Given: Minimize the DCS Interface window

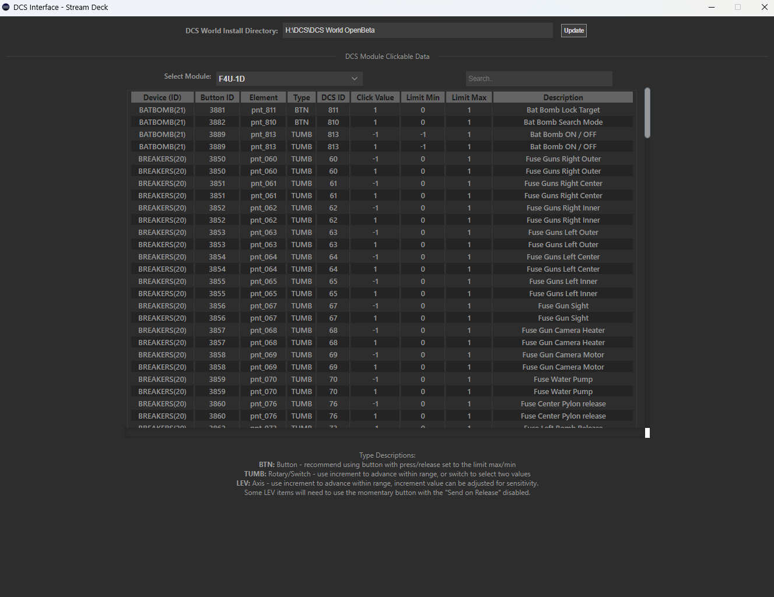Looking at the screenshot, I should click(x=712, y=7).
